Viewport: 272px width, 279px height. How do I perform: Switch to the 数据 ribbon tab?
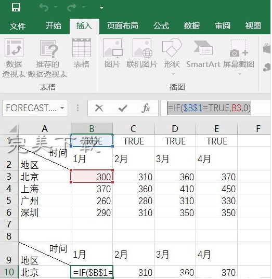pyautogui.click(x=192, y=26)
